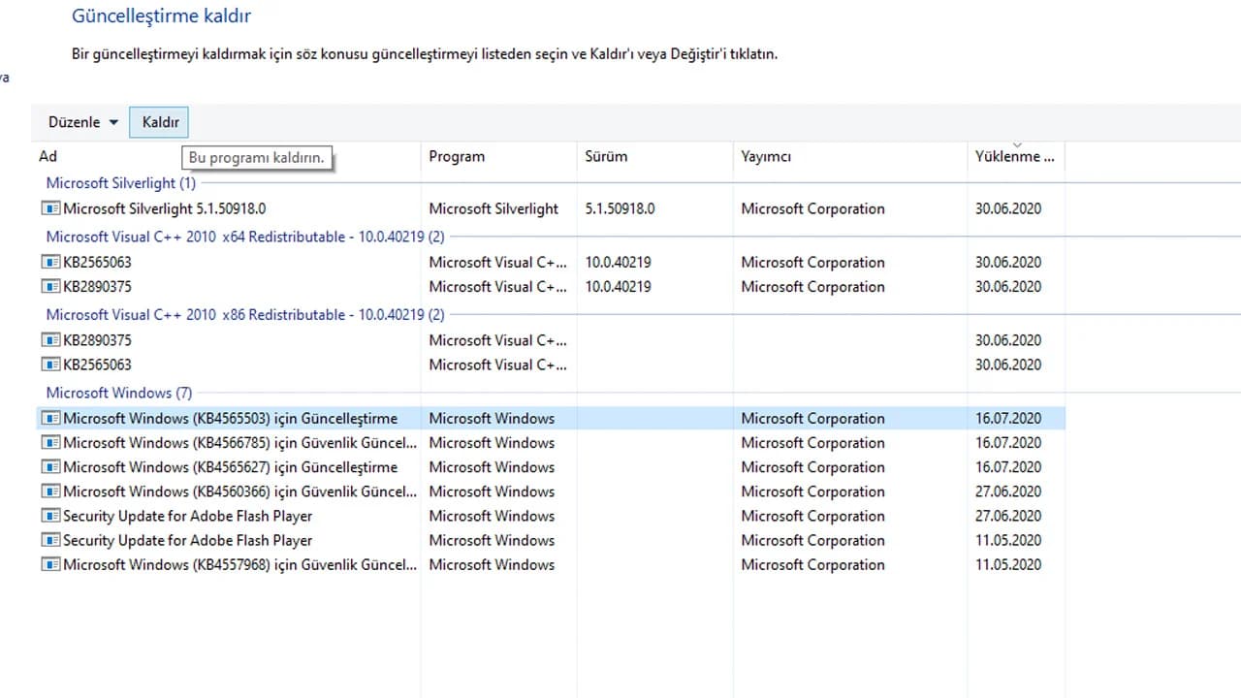Image resolution: width=1241 pixels, height=698 pixels.
Task: Collapse Visual C++ 2010 x64 Redistributable group
Action: point(244,237)
